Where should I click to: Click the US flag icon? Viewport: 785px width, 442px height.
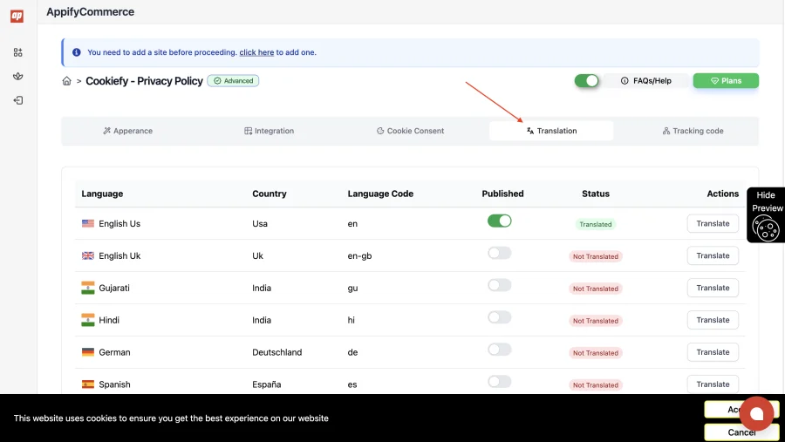(x=87, y=224)
